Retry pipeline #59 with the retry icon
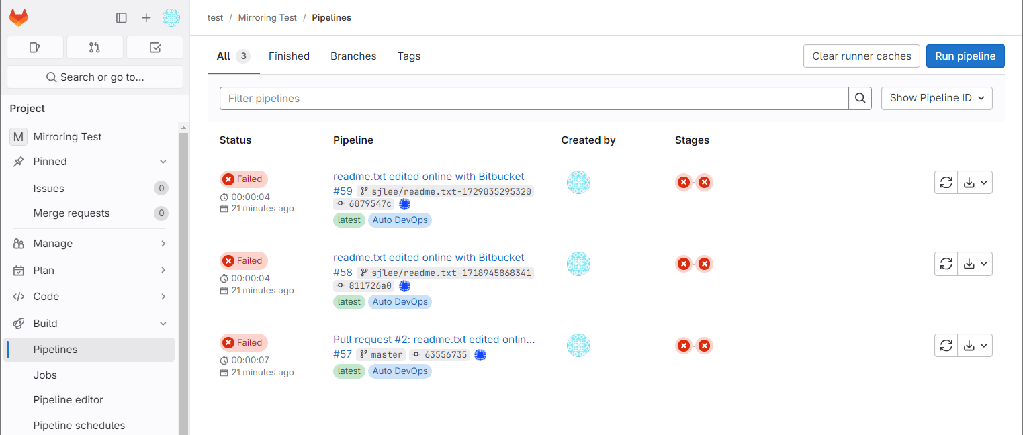Image resolution: width=1023 pixels, height=435 pixels. coord(946,182)
